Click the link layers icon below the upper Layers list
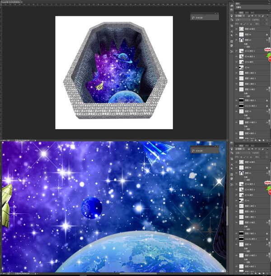 tap(244, 140)
